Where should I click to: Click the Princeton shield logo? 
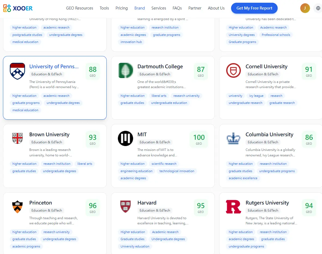[17, 207]
